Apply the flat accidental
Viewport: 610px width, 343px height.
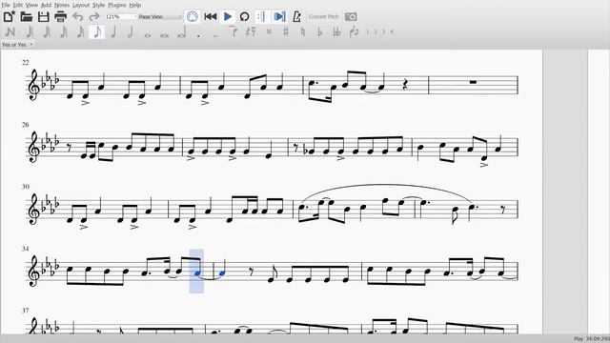point(320,31)
